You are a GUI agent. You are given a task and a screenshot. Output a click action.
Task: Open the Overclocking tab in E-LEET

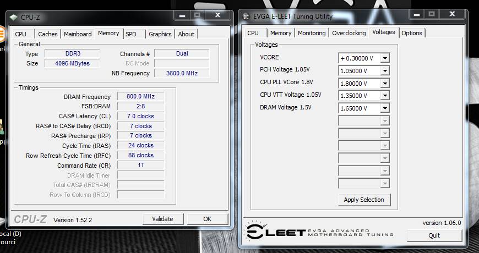click(x=349, y=33)
